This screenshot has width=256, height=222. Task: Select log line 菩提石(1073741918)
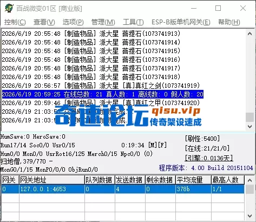click(x=91, y=77)
